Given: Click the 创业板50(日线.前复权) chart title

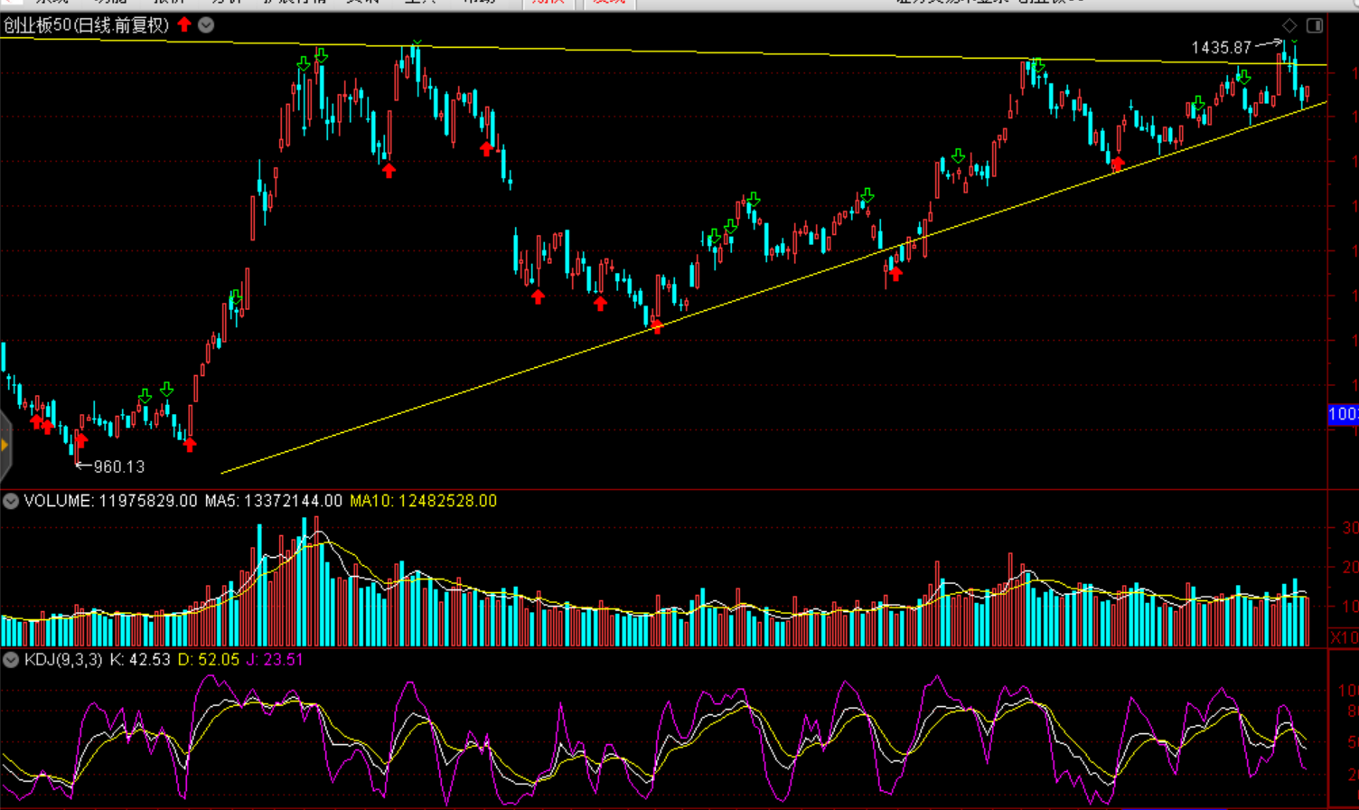Looking at the screenshot, I should [86, 25].
